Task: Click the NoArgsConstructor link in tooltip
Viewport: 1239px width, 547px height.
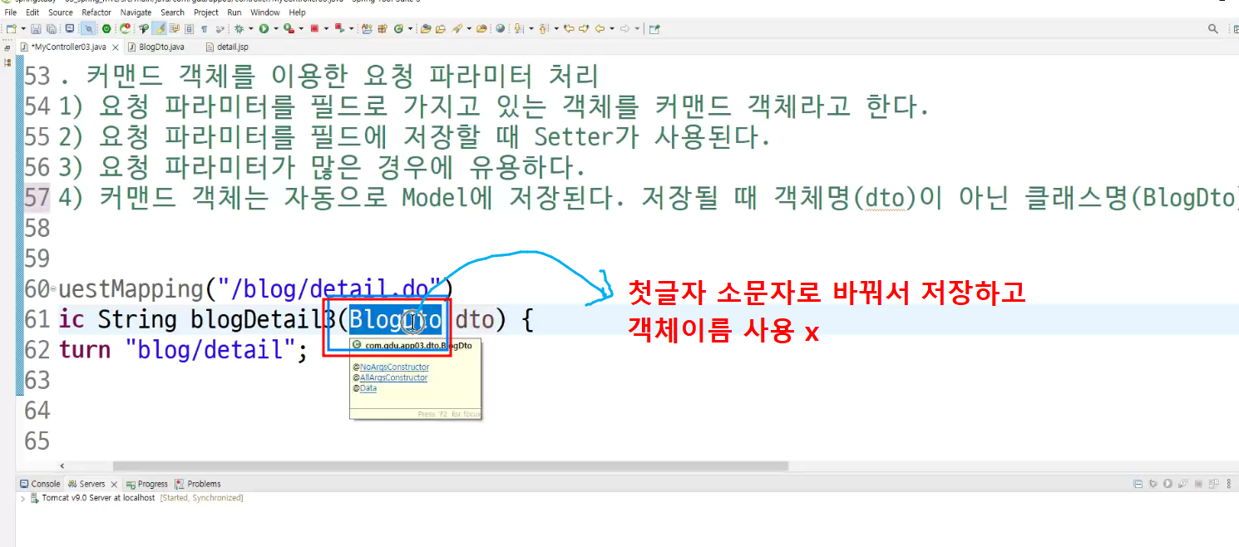Action: 394,367
